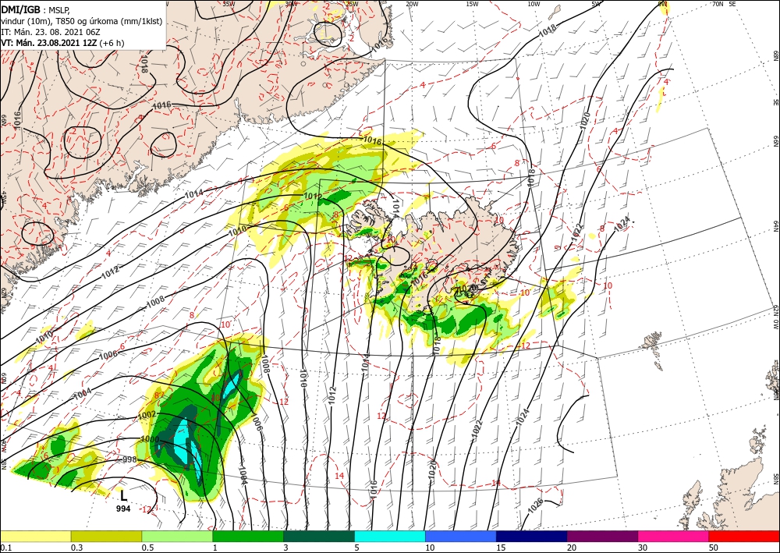Click the "35W" longitude label
Viewport: 780px width, 553px height.
tap(229, 3)
